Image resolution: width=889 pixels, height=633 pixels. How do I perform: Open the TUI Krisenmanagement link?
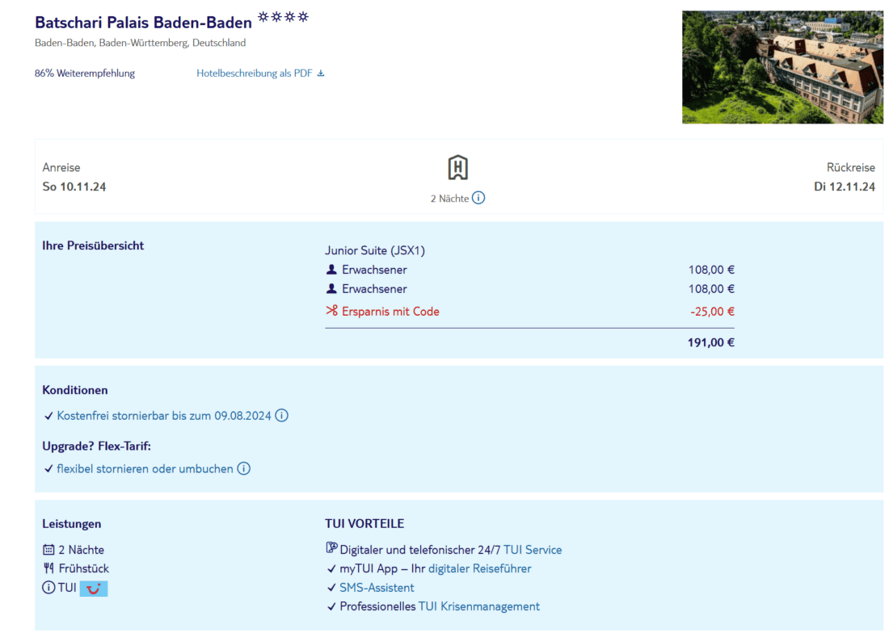(478, 606)
